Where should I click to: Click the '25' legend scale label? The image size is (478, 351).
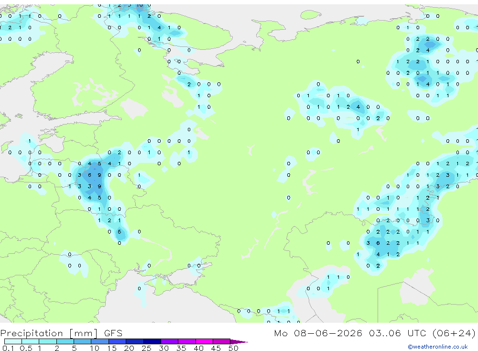pyautogui.click(x=146, y=348)
